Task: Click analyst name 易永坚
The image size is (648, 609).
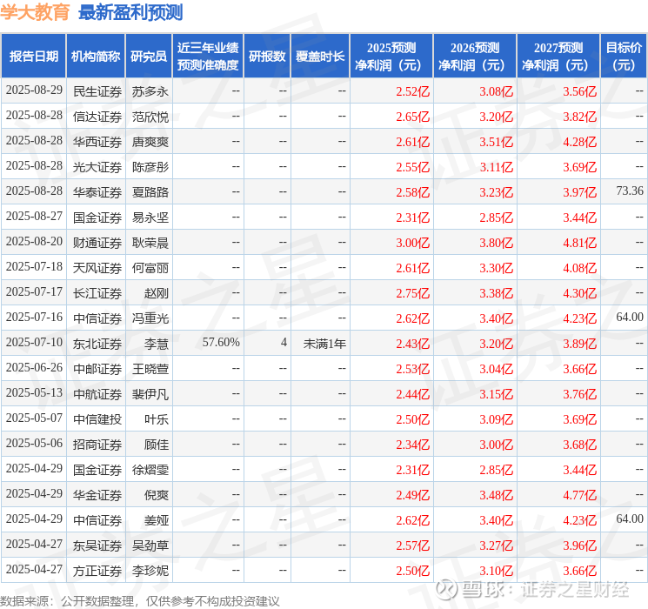Action: 150,217
